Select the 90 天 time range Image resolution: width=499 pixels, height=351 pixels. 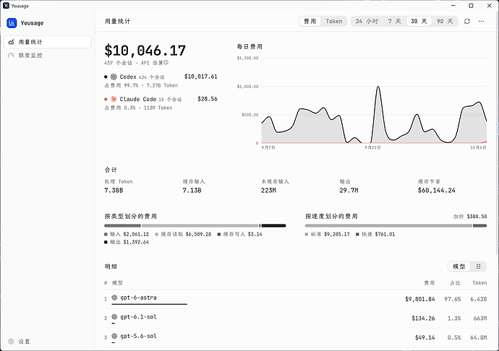(x=445, y=21)
